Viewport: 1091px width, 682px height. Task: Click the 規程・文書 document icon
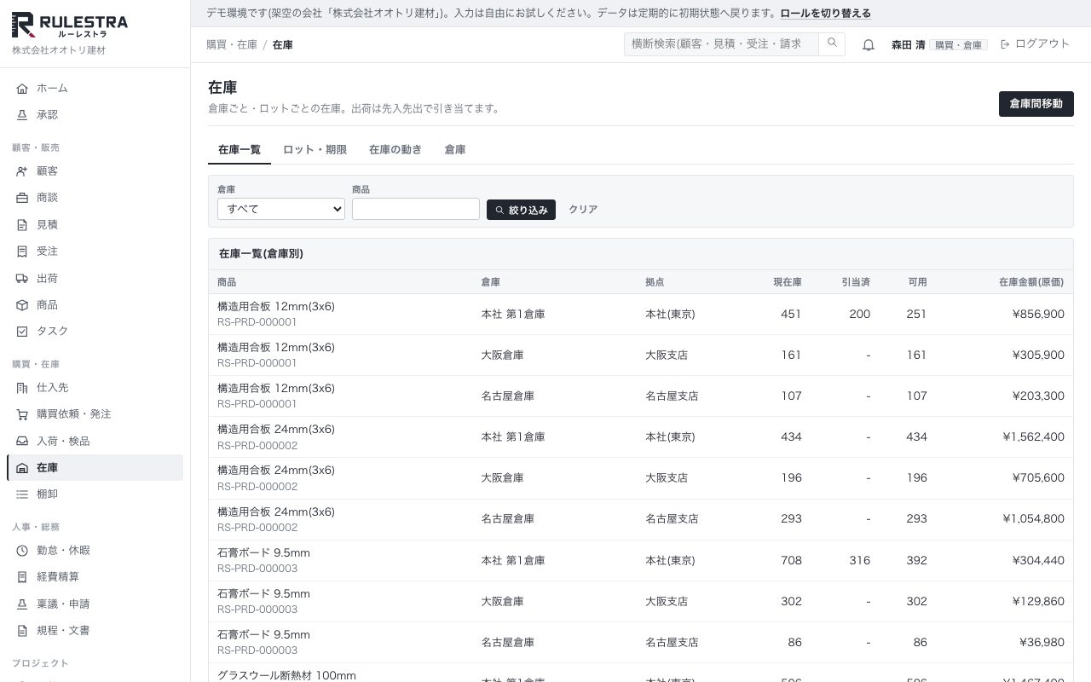22,630
